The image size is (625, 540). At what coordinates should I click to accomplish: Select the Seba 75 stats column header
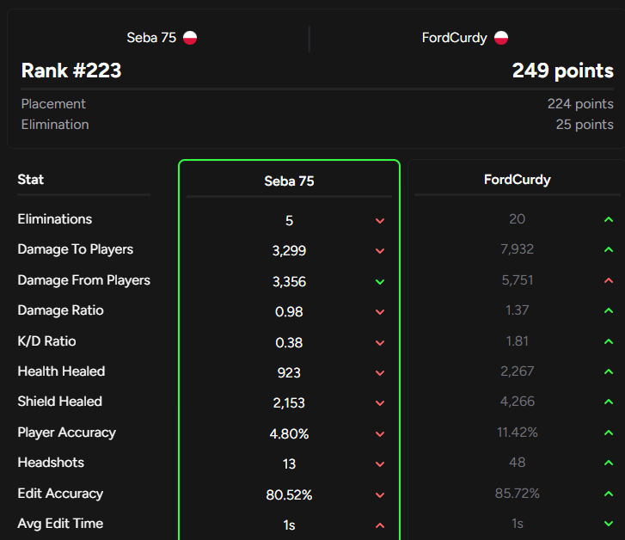point(289,181)
